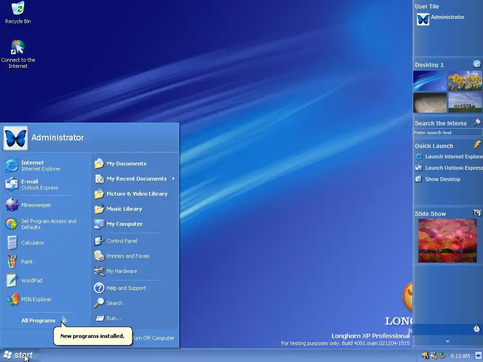Click the Quick Launch lightning bolt icon
Image resolution: width=483 pixels, height=362 pixels.
point(477,144)
